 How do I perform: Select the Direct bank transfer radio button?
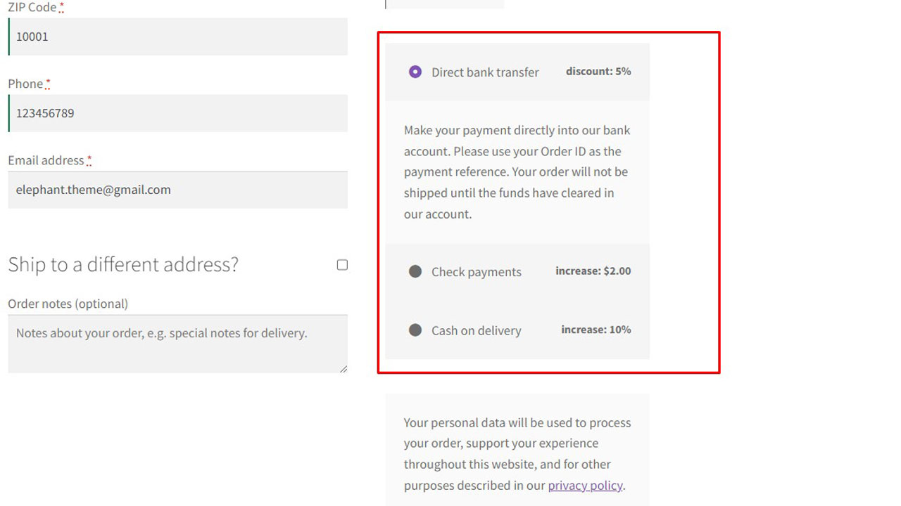415,72
